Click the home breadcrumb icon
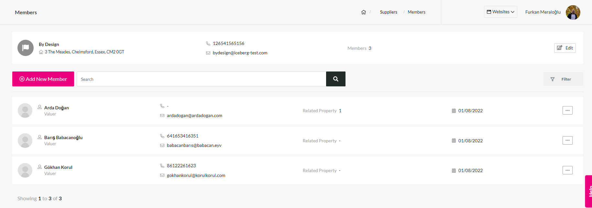 (363, 12)
